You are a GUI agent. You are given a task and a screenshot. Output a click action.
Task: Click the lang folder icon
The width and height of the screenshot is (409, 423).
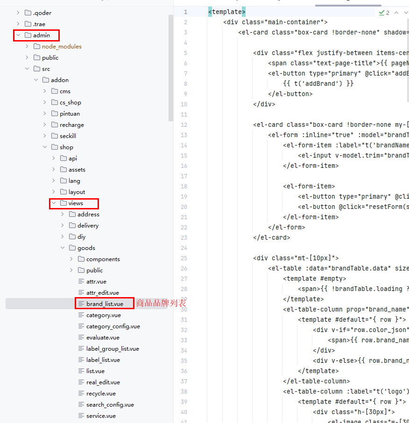click(x=63, y=181)
